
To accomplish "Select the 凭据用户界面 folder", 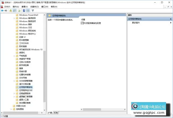I will click(25, 59).
